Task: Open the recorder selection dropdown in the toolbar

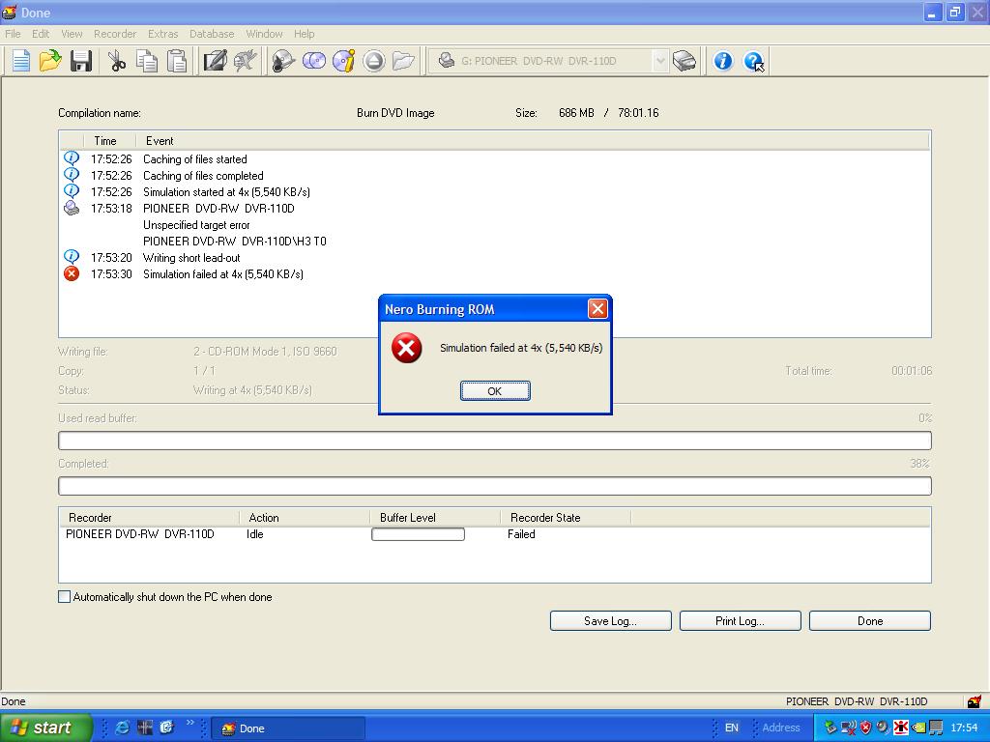Action: point(659,61)
